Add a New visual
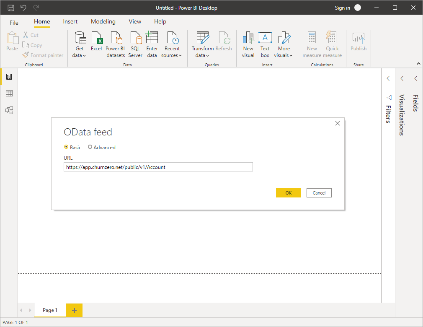Viewport: 423px width, 327px height. (248, 44)
